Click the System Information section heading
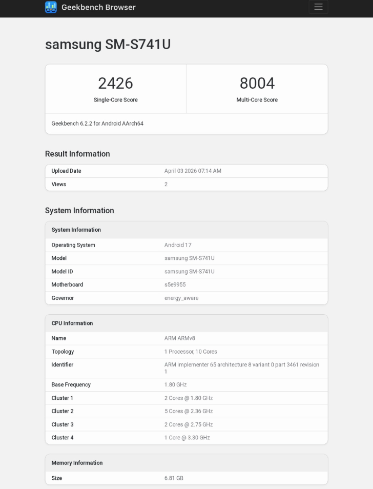The height and width of the screenshot is (489, 373). click(79, 211)
